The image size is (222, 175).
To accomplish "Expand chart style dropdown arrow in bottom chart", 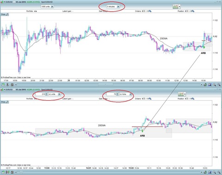I will [x=185, y=94].
